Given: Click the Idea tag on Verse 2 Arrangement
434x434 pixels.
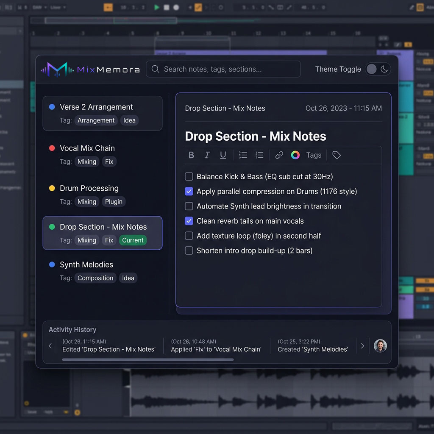Looking at the screenshot, I should 129,120.
